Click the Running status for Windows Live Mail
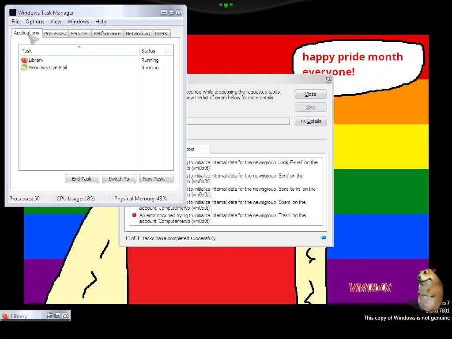The width and height of the screenshot is (452, 339). click(150, 68)
